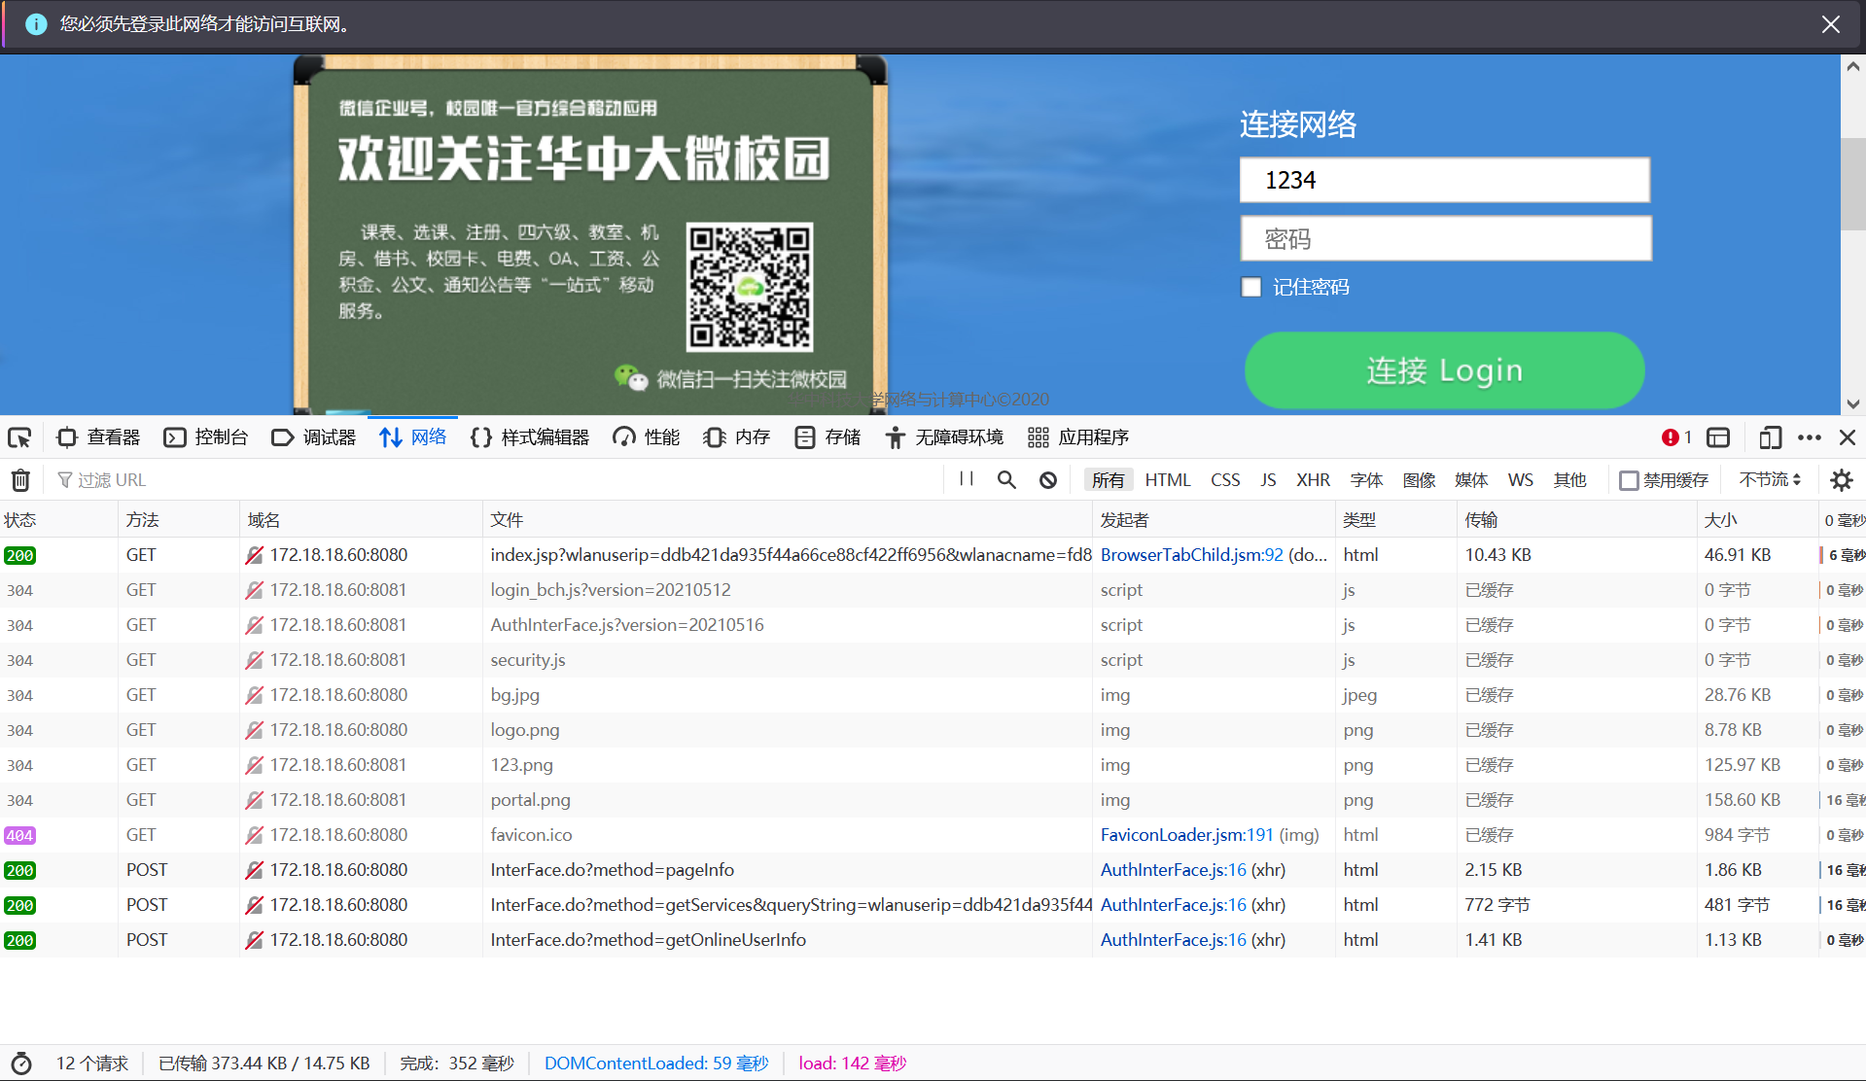Click the page scrollbar up arrow
1866x1081 pixels.
[1852, 67]
